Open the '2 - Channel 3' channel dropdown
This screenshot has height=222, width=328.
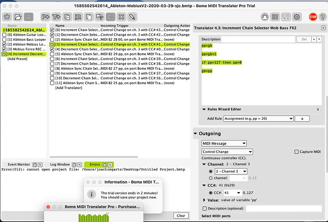(231, 171)
